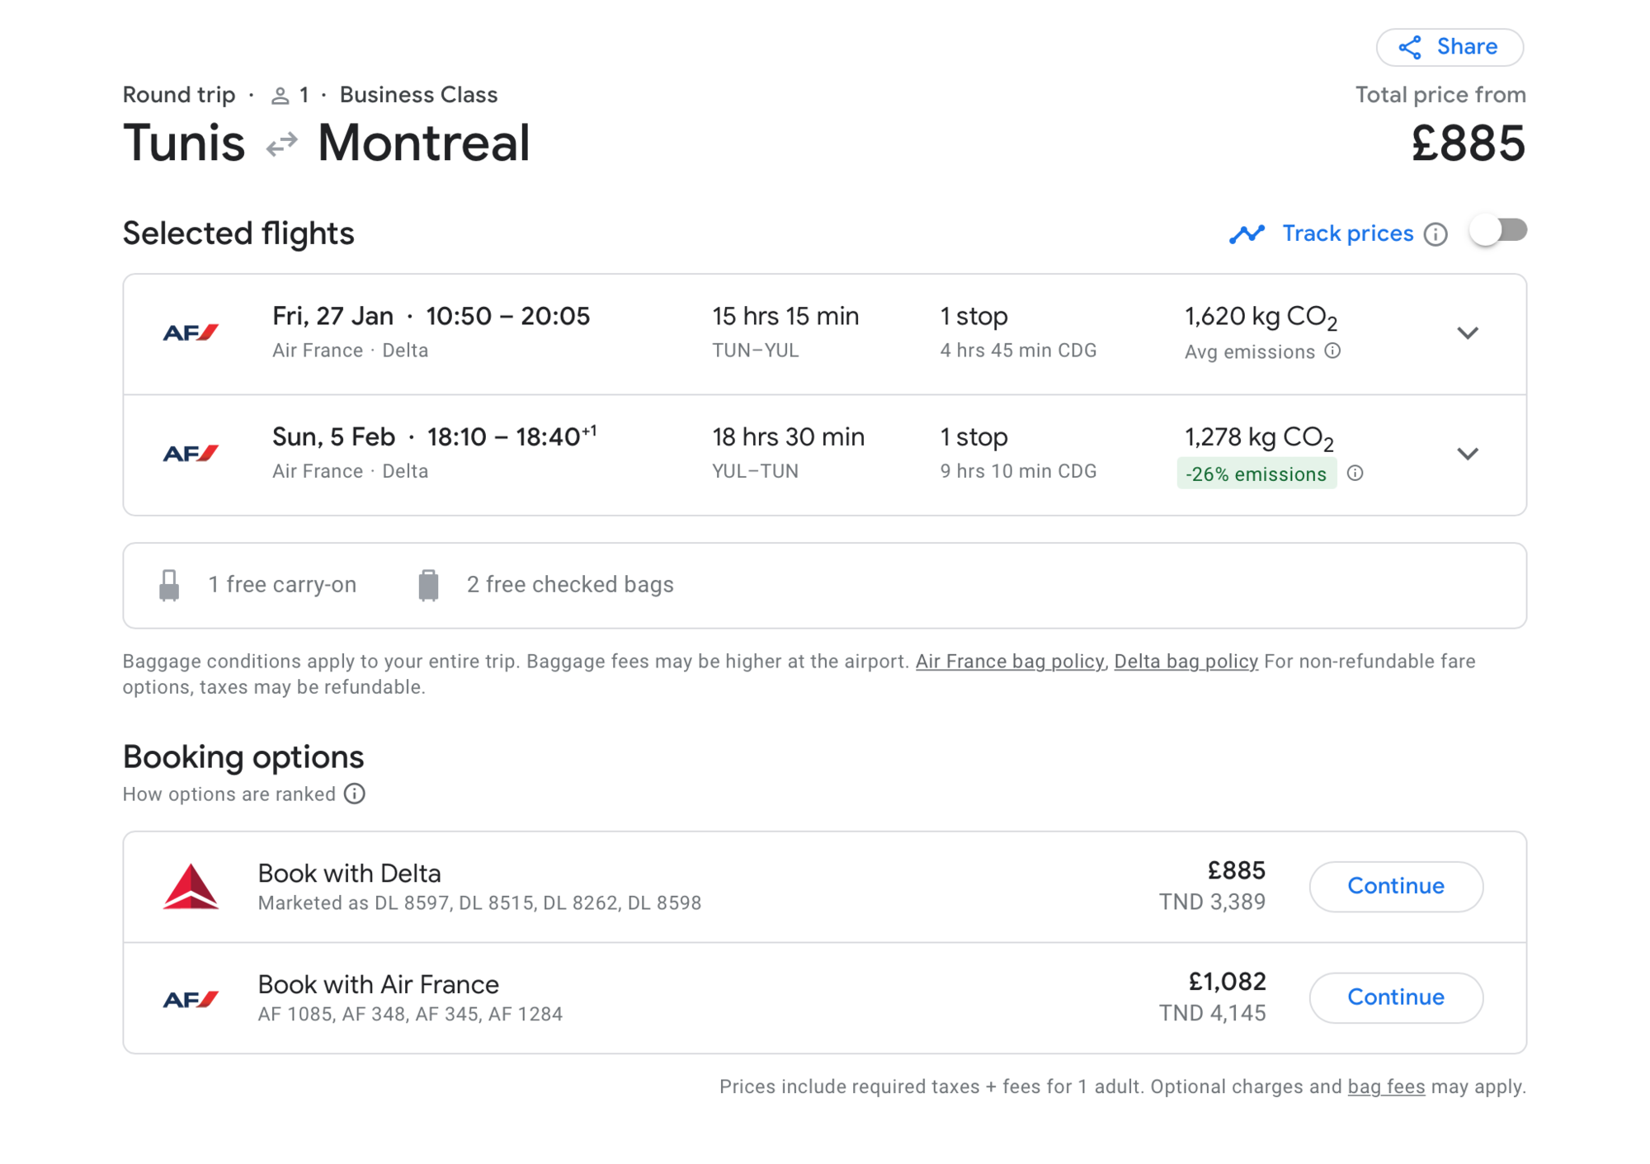Continue booking with Delta for £885
The image size is (1650, 1164).
pos(1396,887)
